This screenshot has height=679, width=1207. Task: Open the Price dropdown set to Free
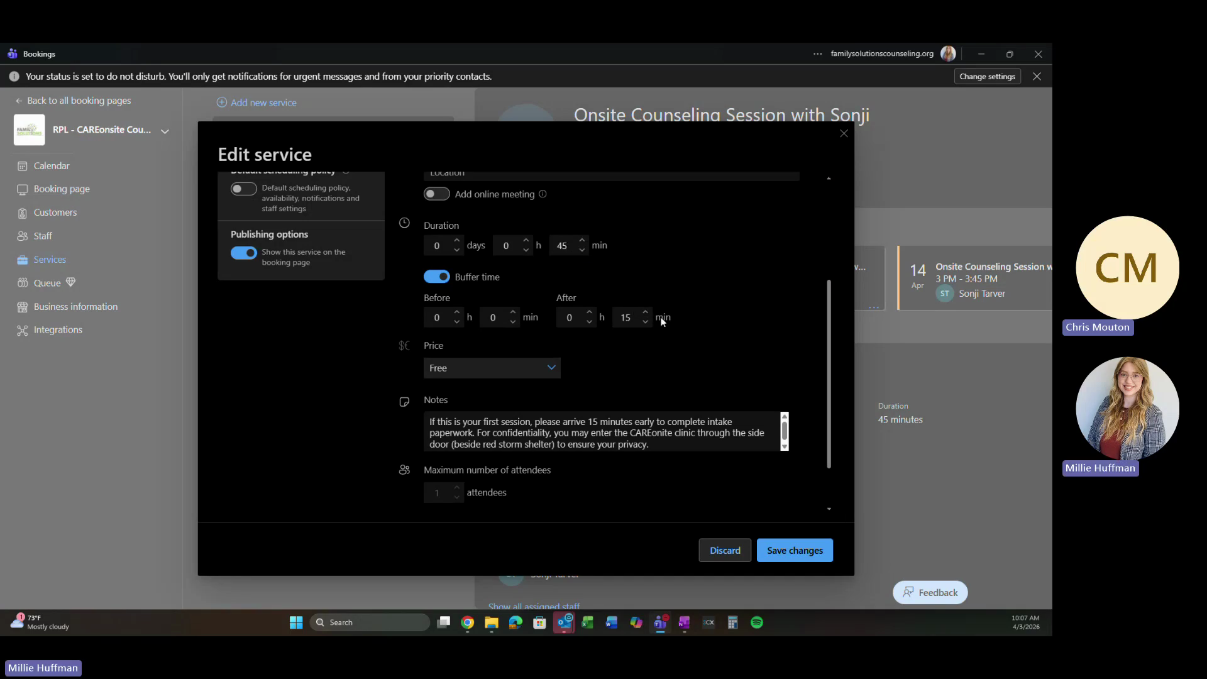click(492, 368)
